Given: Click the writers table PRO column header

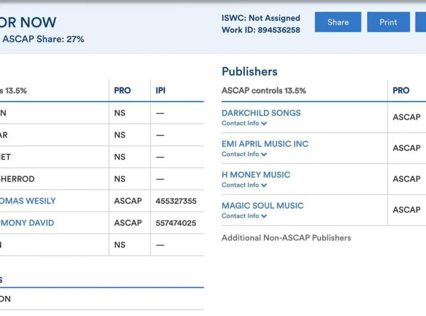Looking at the screenshot, I should pyautogui.click(x=122, y=90).
